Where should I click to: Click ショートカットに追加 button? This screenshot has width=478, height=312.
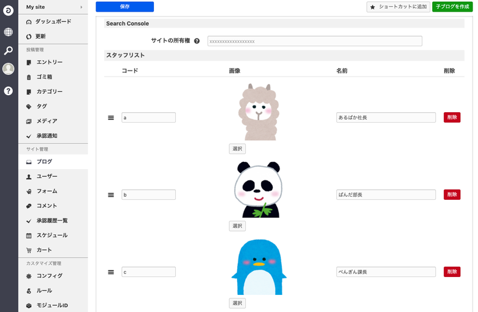(398, 7)
